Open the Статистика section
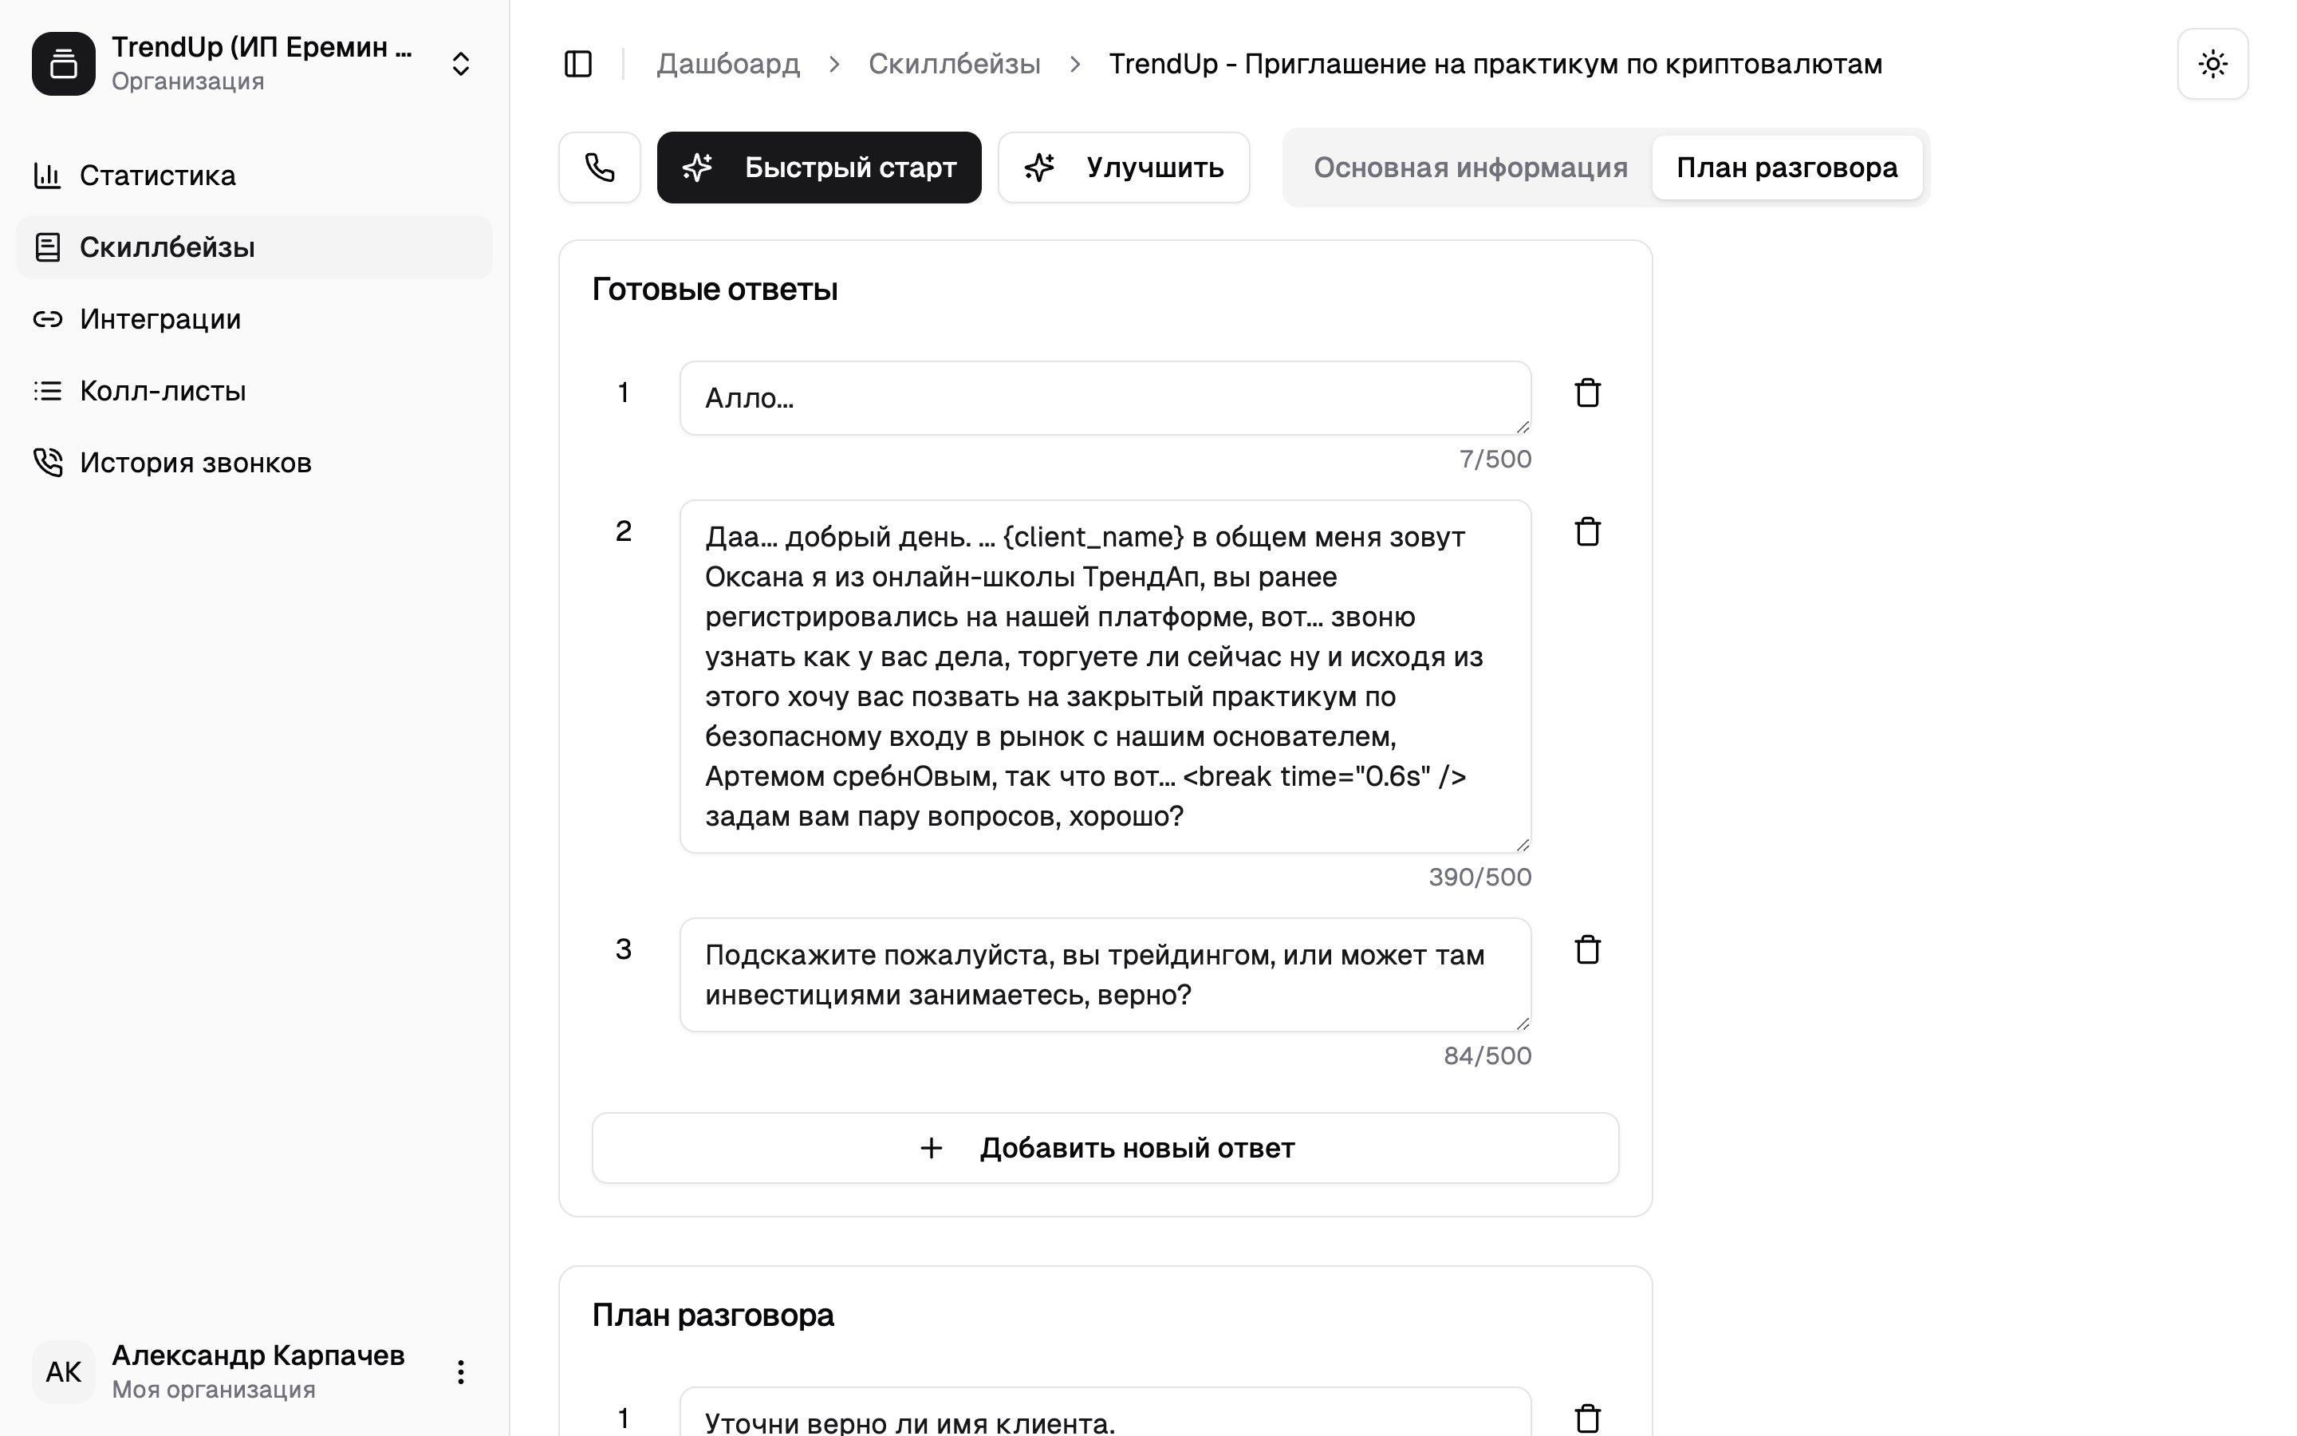 click(x=158, y=176)
